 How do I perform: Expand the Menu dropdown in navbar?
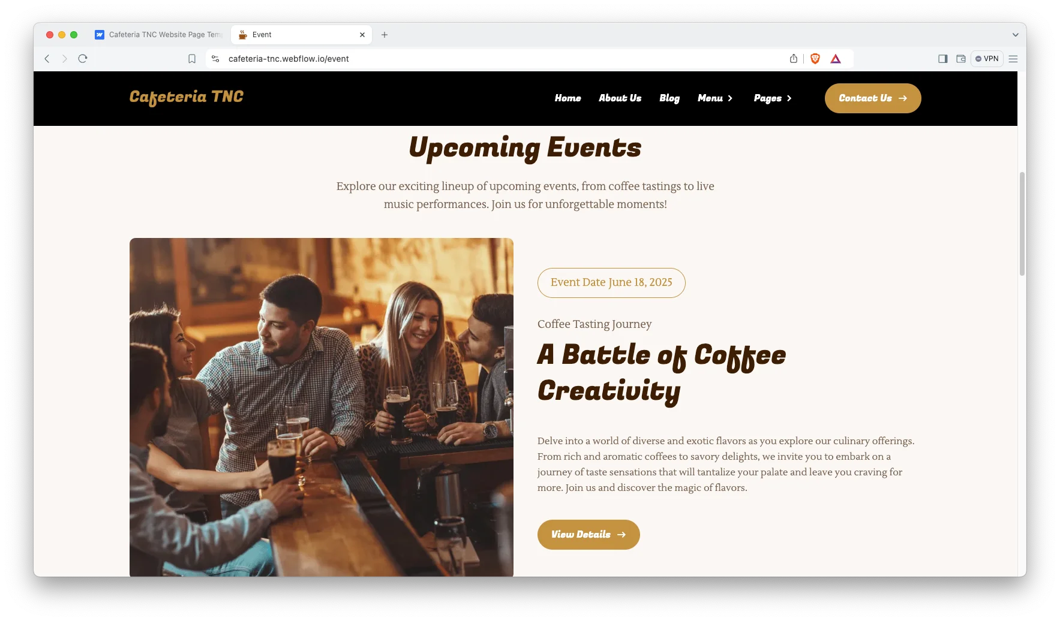coord(715,98)
